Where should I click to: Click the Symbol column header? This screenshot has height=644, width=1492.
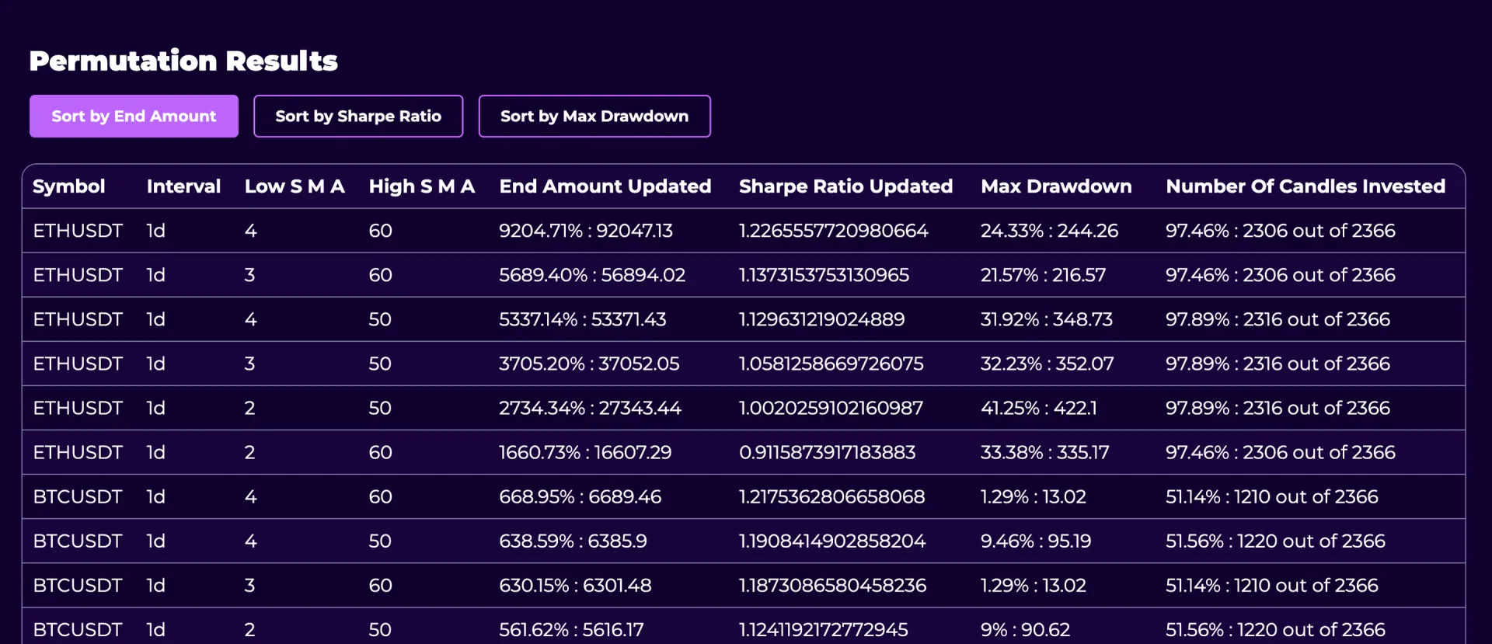[69, 186]
